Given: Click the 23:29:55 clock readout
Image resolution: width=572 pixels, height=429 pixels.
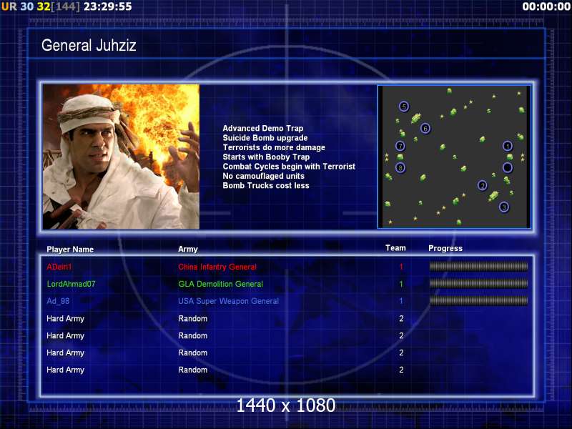Looking at the screenshot, I should (108, 6).
